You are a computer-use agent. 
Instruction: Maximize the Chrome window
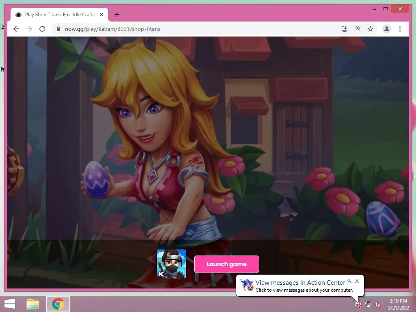pos(386,9)
